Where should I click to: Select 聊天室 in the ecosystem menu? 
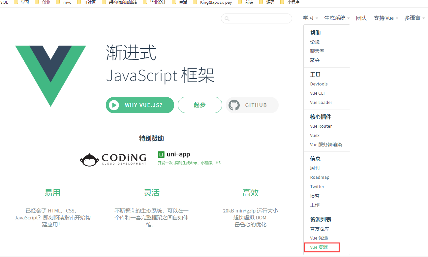pos(317,51)
